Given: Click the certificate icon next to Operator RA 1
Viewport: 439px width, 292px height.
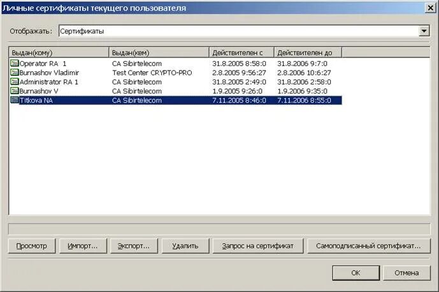Looking at the screenshot, I should point(15,63).
